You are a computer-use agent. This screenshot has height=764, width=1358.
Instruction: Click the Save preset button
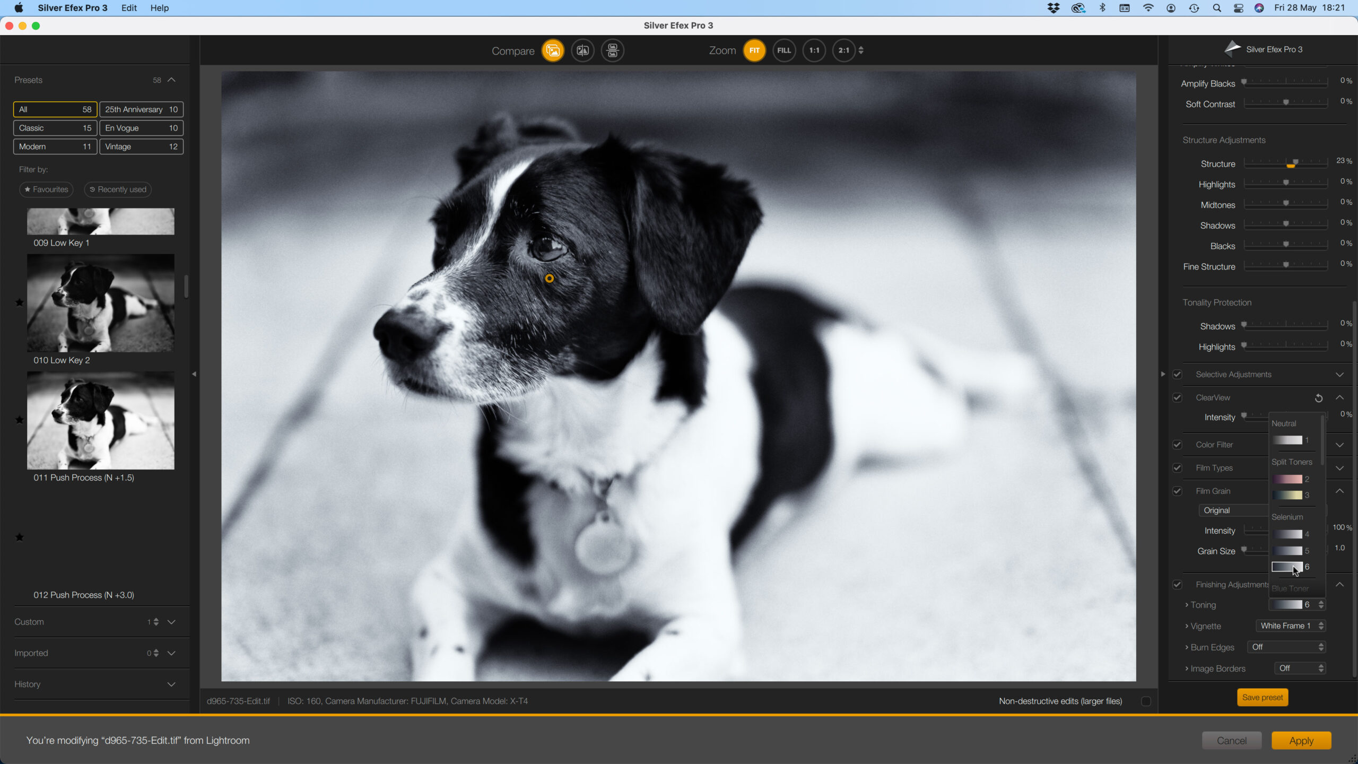click(1263, 698)
